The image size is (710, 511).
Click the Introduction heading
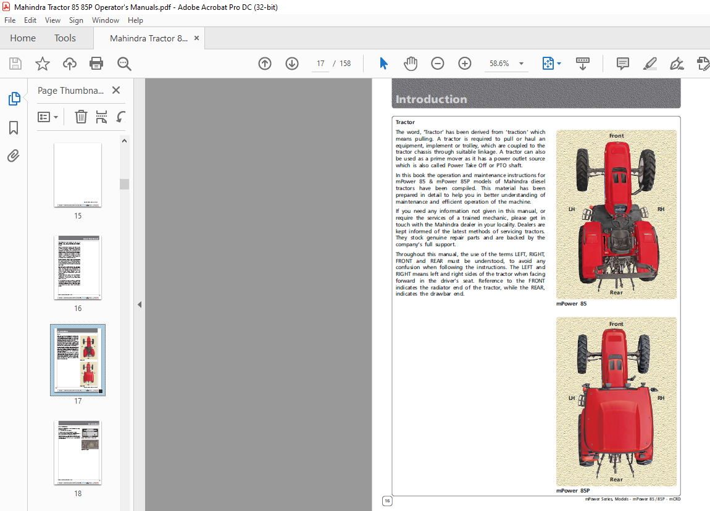431,99
